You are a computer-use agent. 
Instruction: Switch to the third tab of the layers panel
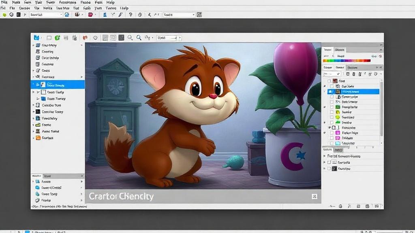point(352,68)
